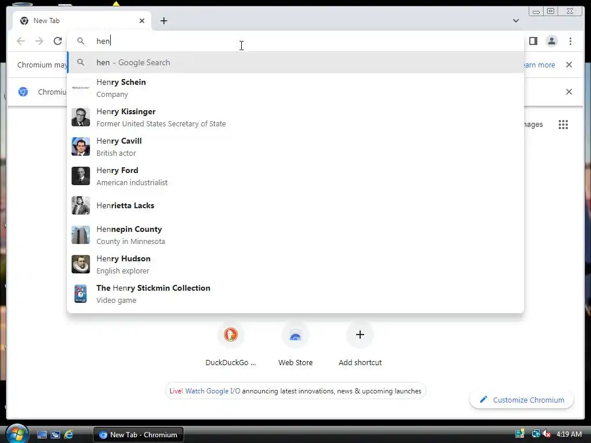
Task: Open the Windows Start orb
Action: 17,434
